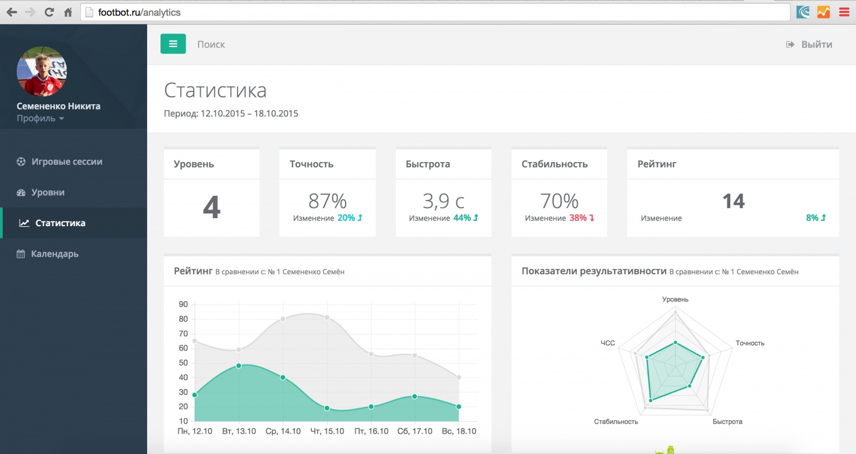Click the x-axis label Пн, 12.10

point(195,431)
